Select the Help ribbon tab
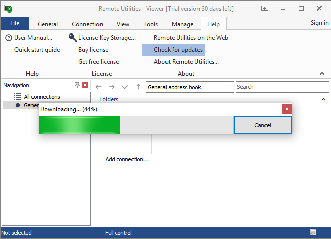Viewport: 331px width, 239px height. (x=213, y=24)
